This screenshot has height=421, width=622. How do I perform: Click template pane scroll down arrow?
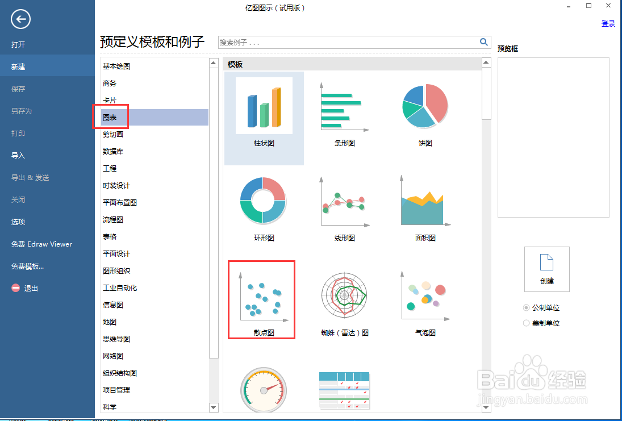(x=486, y=407)
